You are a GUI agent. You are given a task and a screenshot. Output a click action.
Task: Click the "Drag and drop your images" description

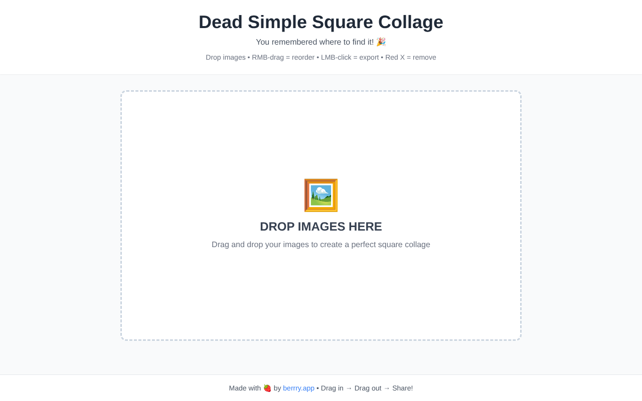tap(321, 245)
